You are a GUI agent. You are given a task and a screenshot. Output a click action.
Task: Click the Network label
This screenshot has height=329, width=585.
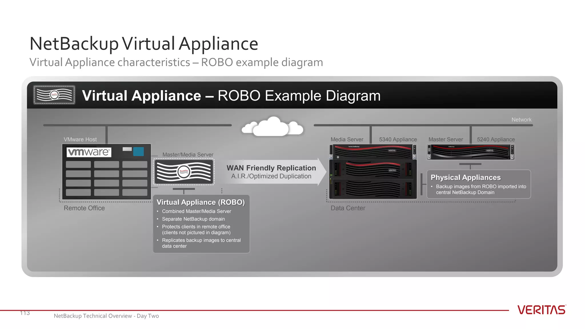coord(521,120)
